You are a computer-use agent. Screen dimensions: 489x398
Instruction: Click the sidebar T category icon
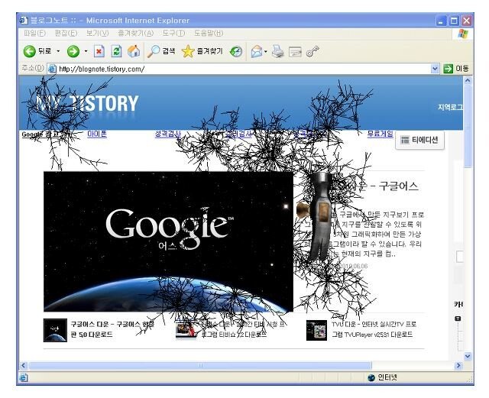(x=458, y=319)
